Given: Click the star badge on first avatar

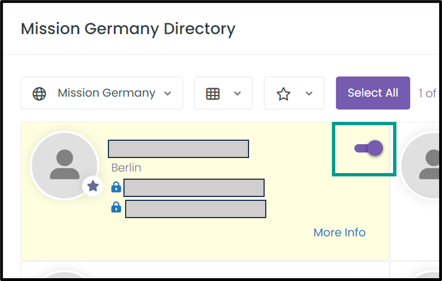Looking at the screenshot, I should (x=93, y=186).
